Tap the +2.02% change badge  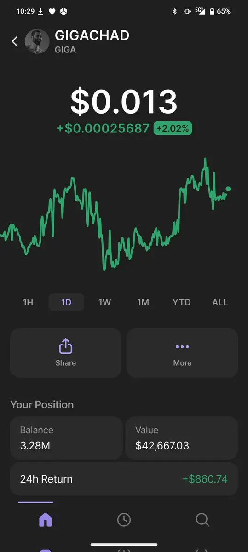click(x=173, y=128)
